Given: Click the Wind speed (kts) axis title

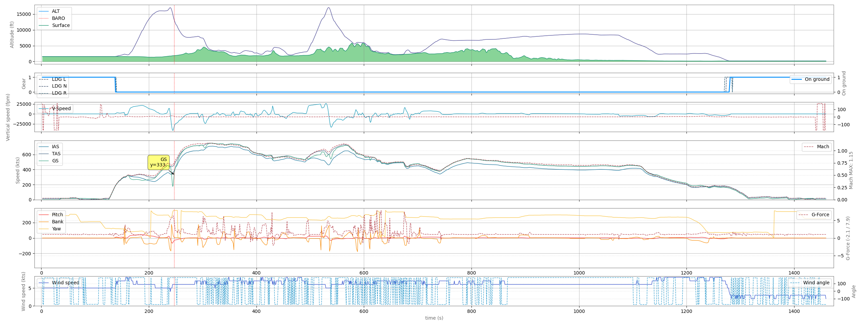Looking at the screenshot, I should (23, 291).
